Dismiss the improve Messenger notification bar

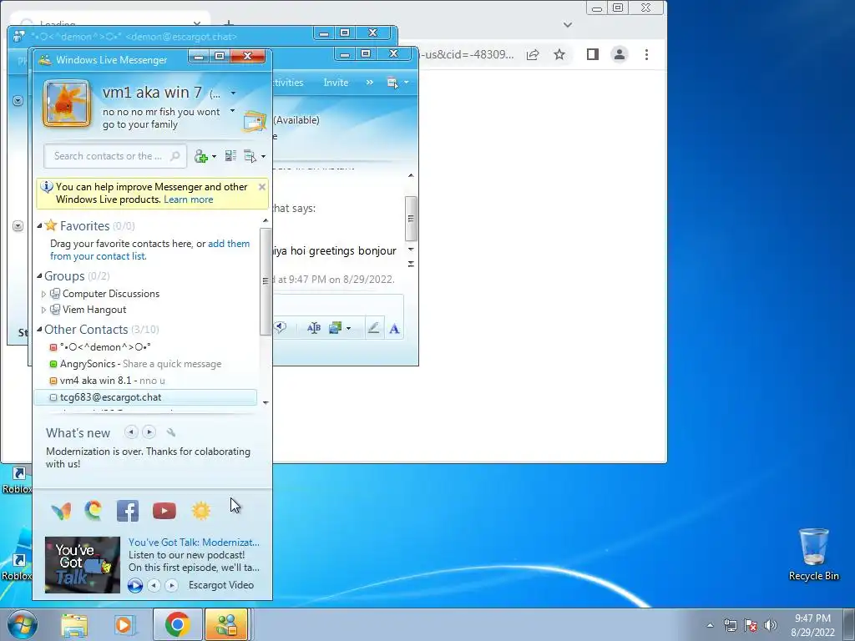point(261,187)
